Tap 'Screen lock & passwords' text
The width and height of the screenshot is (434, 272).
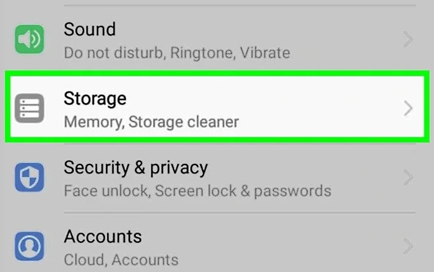point(243,191)
